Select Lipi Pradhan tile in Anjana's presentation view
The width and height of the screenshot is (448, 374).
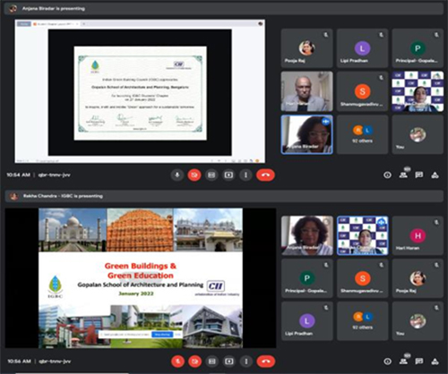[x=362, y=48]
